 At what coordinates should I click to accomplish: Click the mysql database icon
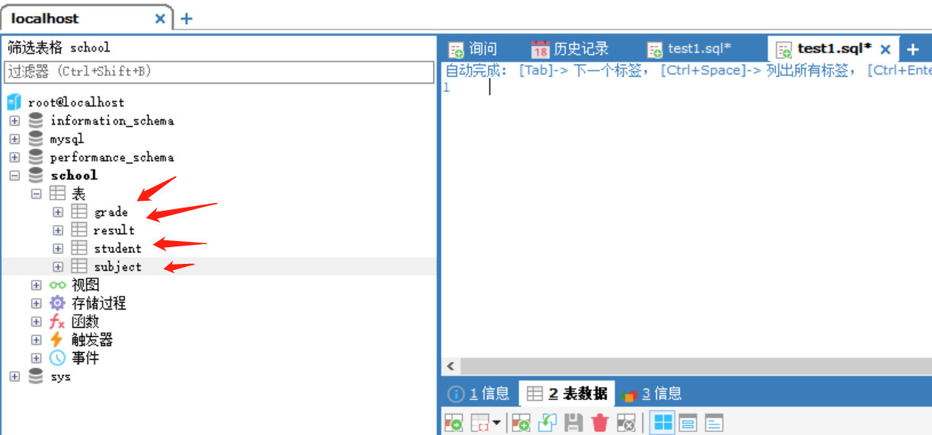pyautogui.click(x=36, y=138)
